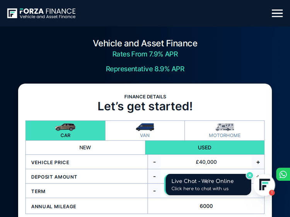Decrease the finance term
Image resolution: width=290 pixels, height=217 pixels.
pos(154,191)
